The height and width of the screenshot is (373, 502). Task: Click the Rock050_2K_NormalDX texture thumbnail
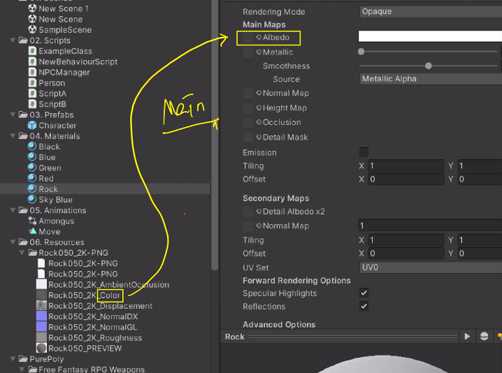(x=42, y=316)
